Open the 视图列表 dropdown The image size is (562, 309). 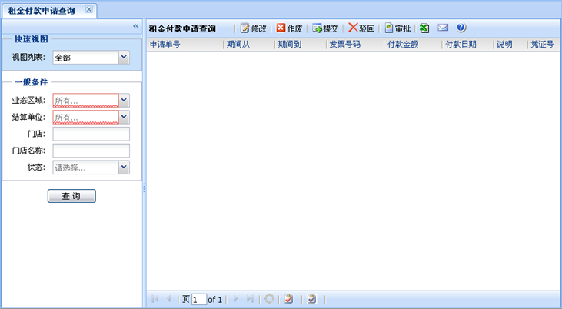click(124, 58)
